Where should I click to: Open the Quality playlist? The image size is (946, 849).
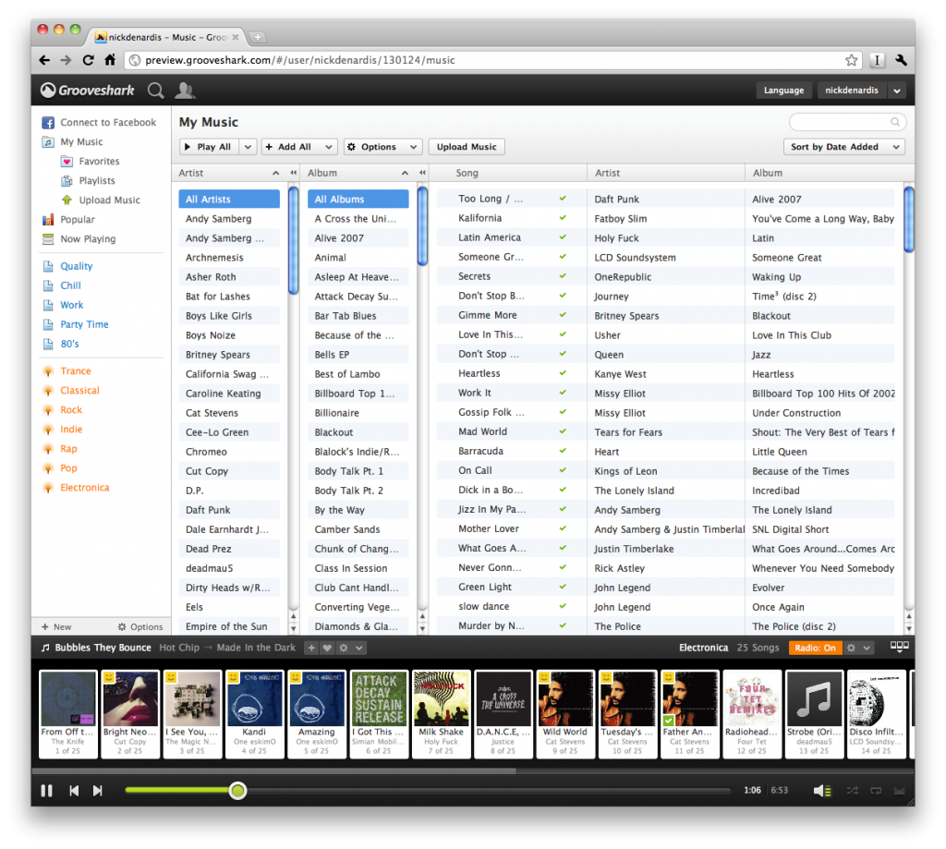[77, 266]
